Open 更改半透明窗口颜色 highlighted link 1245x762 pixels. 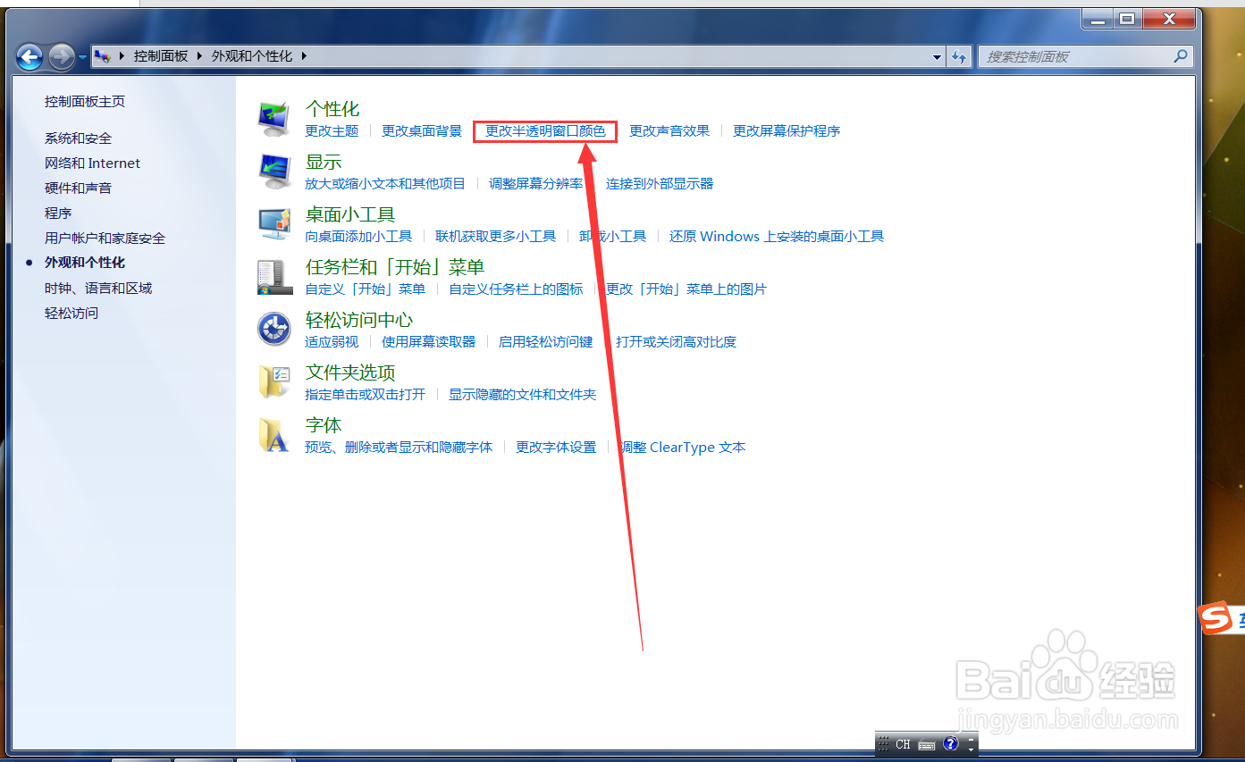(544, 130)
